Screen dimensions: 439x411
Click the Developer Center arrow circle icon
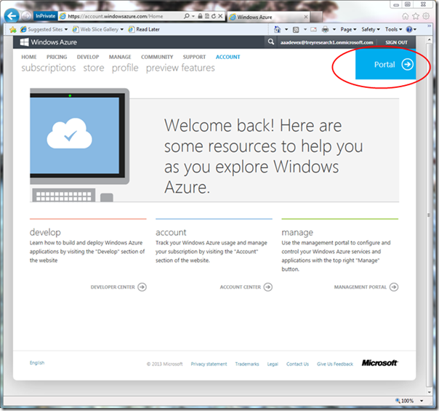tap(142, 287)
